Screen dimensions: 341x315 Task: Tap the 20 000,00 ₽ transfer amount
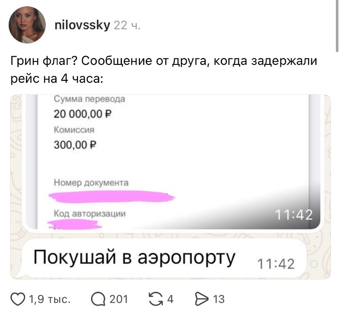pyautogui.click(x=82, y=114)
